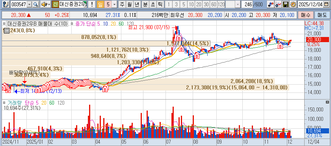331x146 pixels.
Task: Click the +0.25% change rate value
Action: [61, 15]
